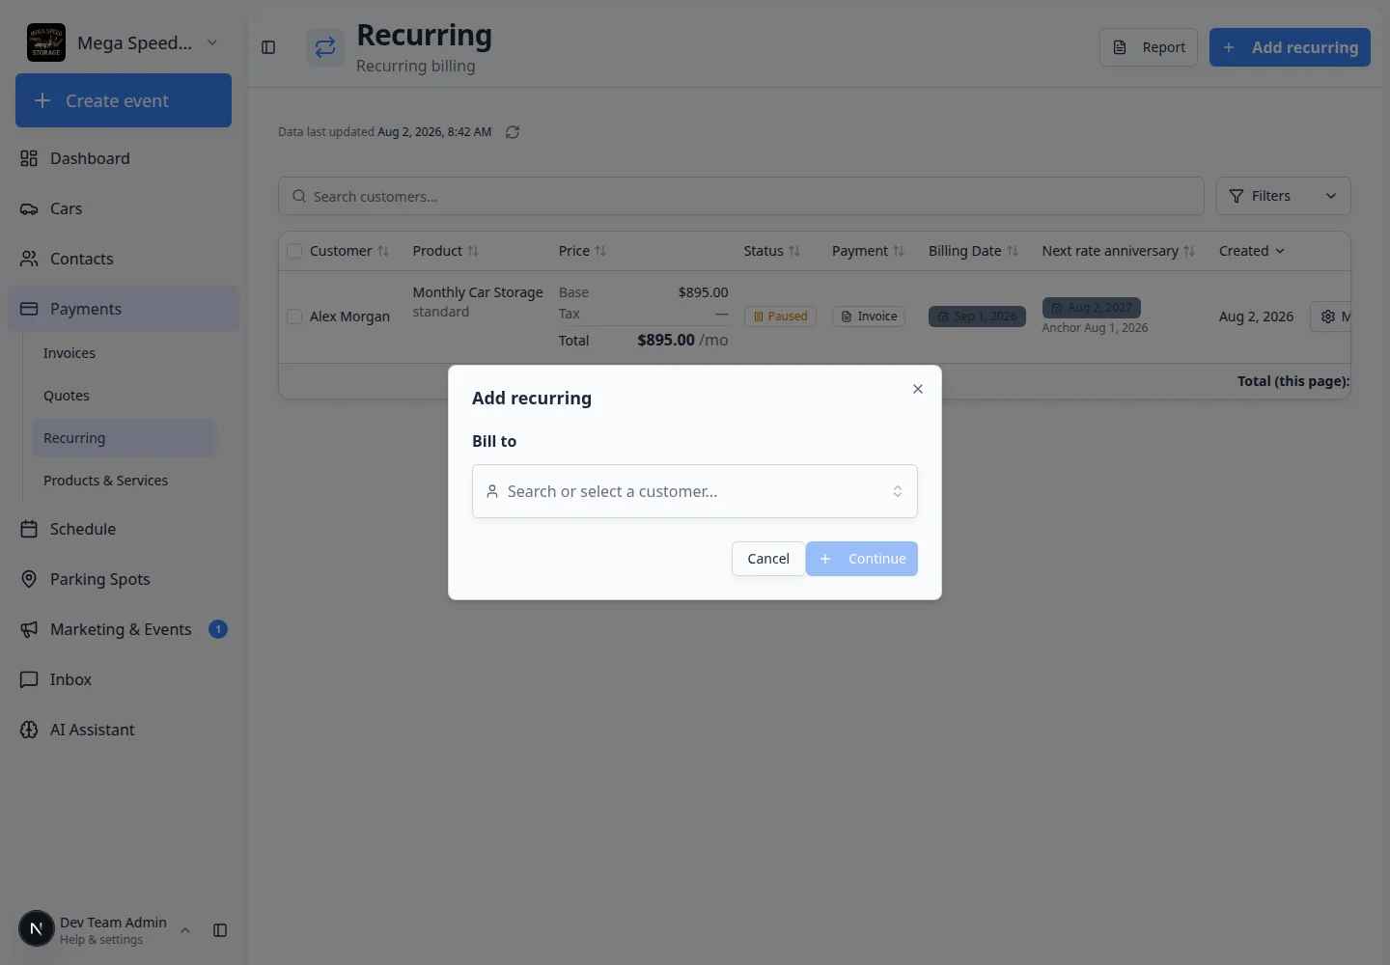Screen dimensions: 1390x965
Task: Open the Report button
Action: click(1149, 47)
